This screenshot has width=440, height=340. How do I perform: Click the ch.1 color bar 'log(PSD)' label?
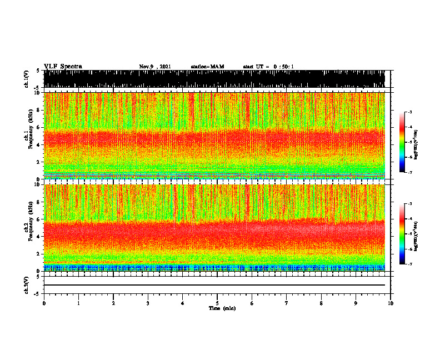(416, 145)
